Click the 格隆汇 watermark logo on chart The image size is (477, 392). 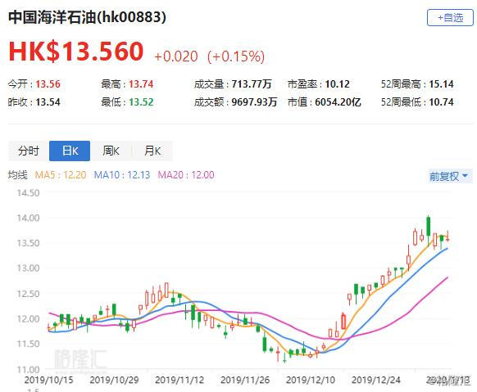tap(80, 360)
